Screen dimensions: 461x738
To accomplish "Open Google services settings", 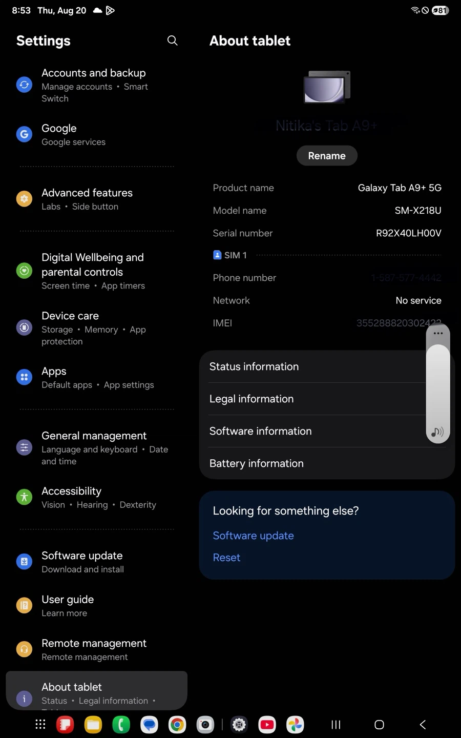I will [96, 134].
